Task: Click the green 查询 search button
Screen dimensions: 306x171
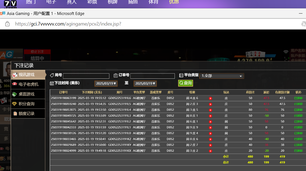Action: click(x=185, y=83)
